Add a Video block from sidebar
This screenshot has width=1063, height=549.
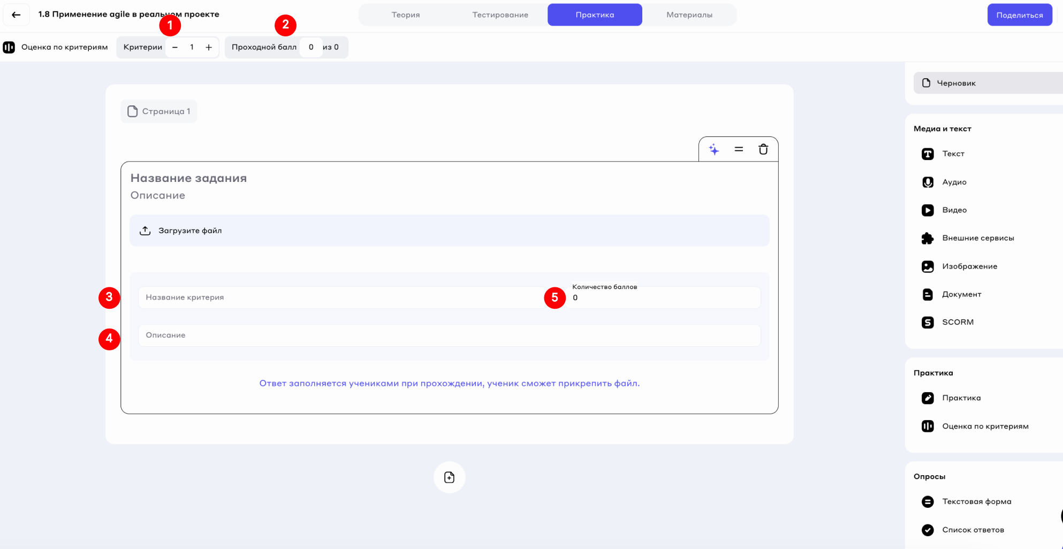coord(954,210)
